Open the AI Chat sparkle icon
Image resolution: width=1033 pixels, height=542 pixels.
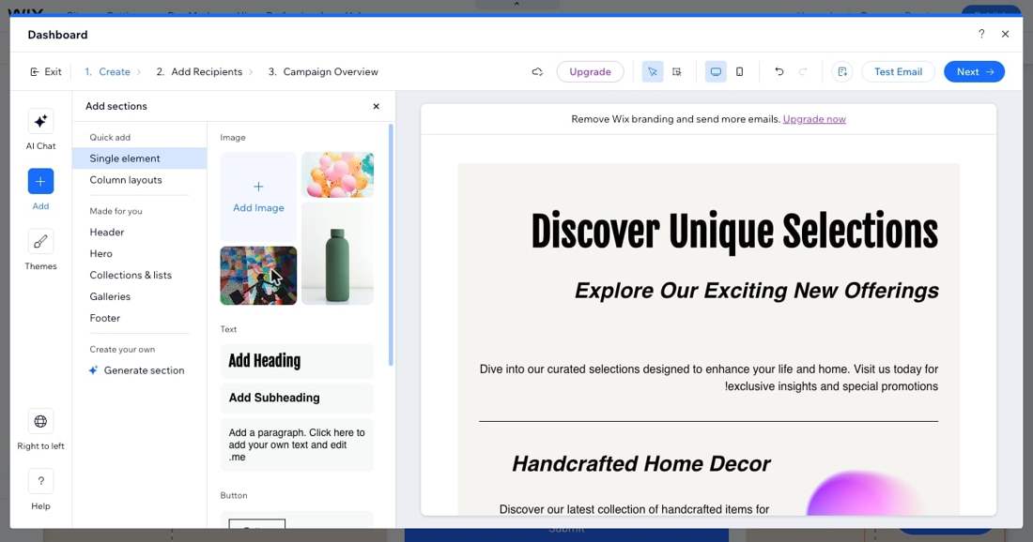click(x=40, y=121)
